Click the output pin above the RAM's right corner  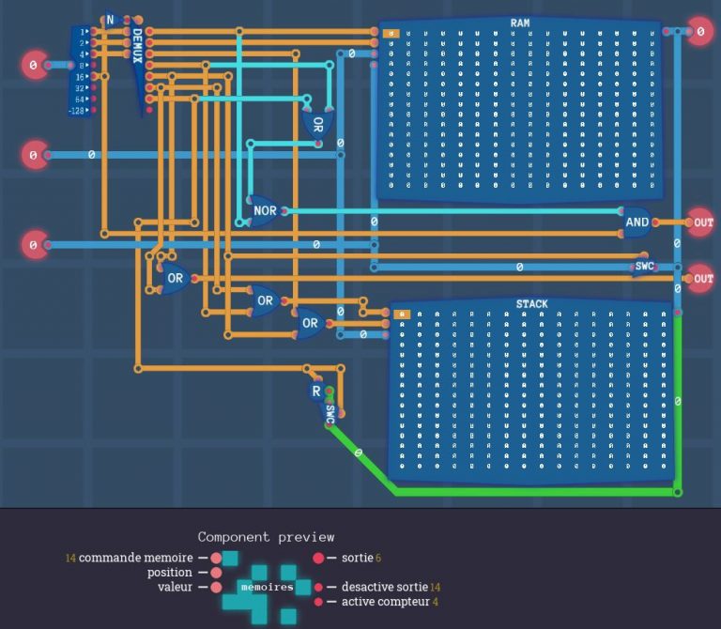(700, 31)
